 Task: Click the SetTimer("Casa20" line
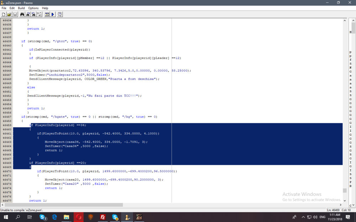coord(77,184)
